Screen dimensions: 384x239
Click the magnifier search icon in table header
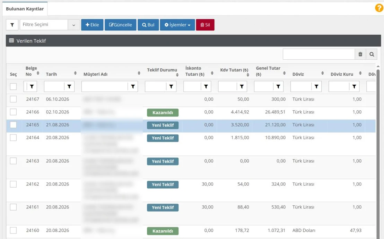point(372,54)
